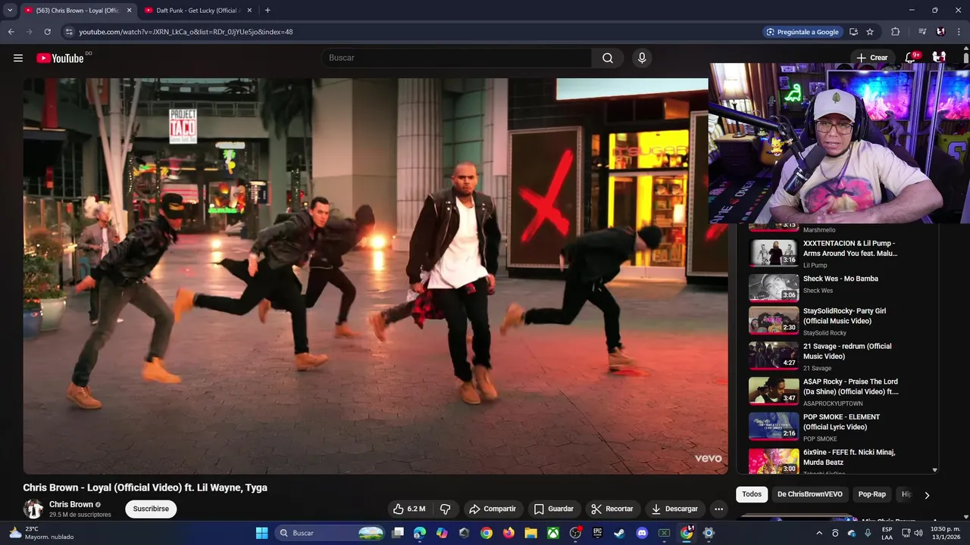Show more filter chips with right arrow

coord(926,495)
